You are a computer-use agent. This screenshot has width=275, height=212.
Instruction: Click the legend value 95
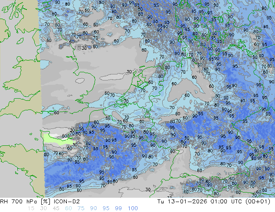(106, 209)
